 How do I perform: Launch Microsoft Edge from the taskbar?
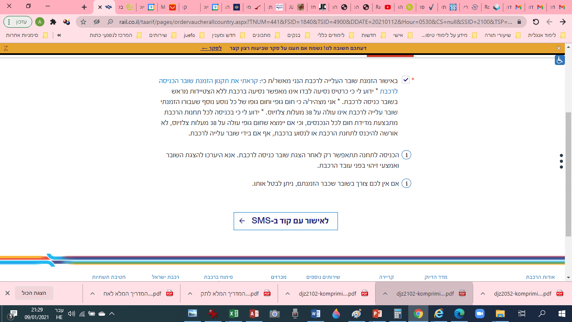coord(459,314)
